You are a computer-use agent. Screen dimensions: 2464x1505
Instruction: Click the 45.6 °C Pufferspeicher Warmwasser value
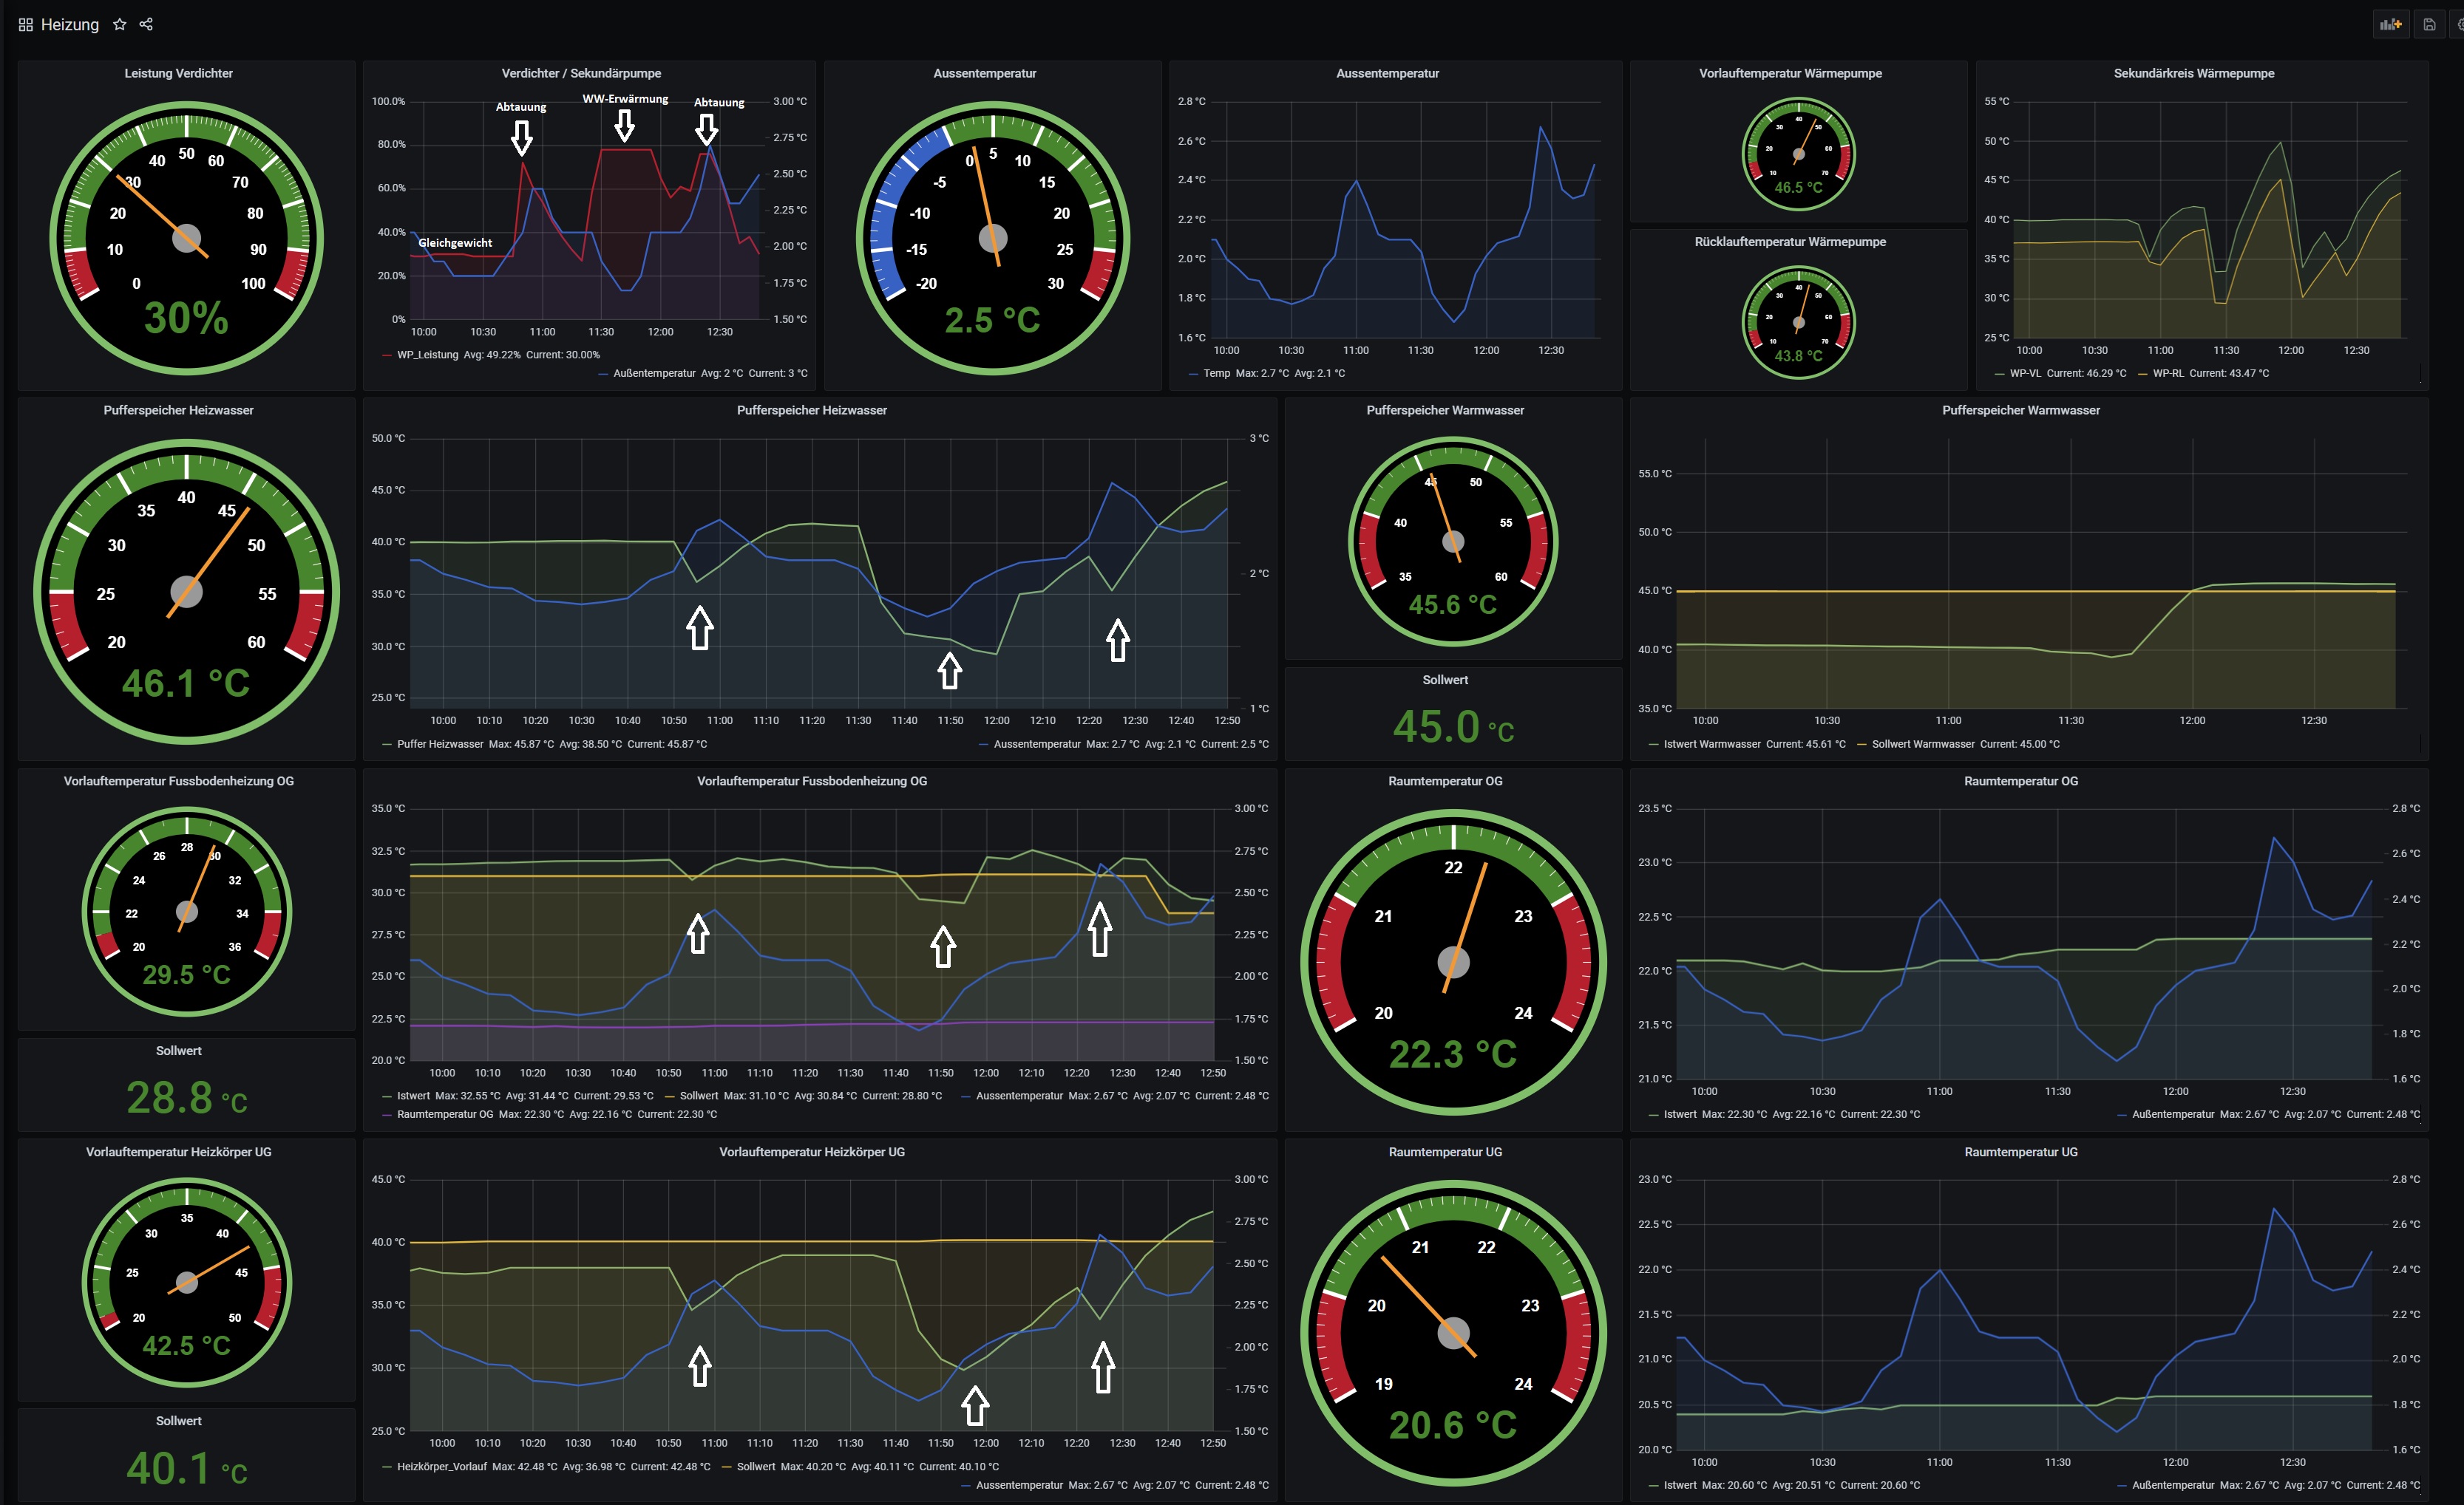1453,604
